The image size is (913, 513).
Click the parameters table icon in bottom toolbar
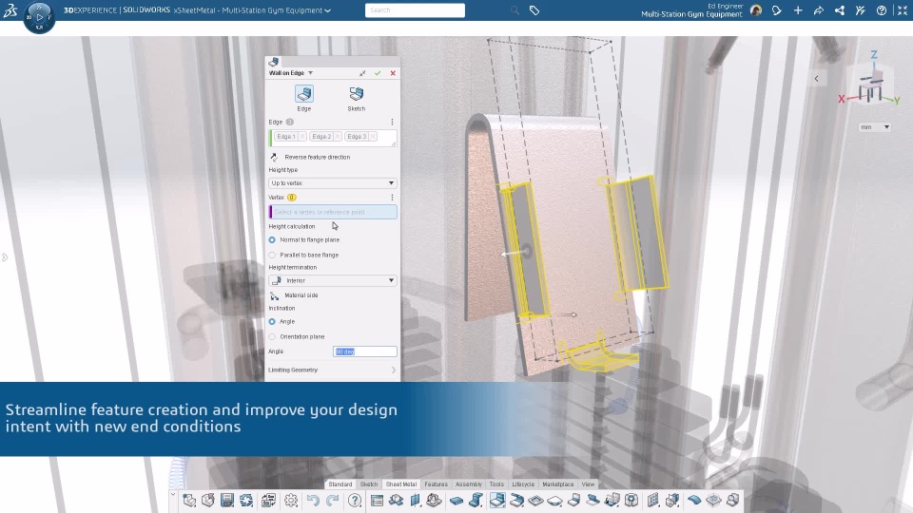[377, 501]
